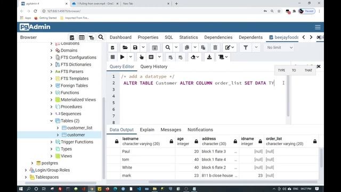Click the Commit transaction icon
Screen dimensions: 341x192
pyautogui.click(x=170, y=57)
